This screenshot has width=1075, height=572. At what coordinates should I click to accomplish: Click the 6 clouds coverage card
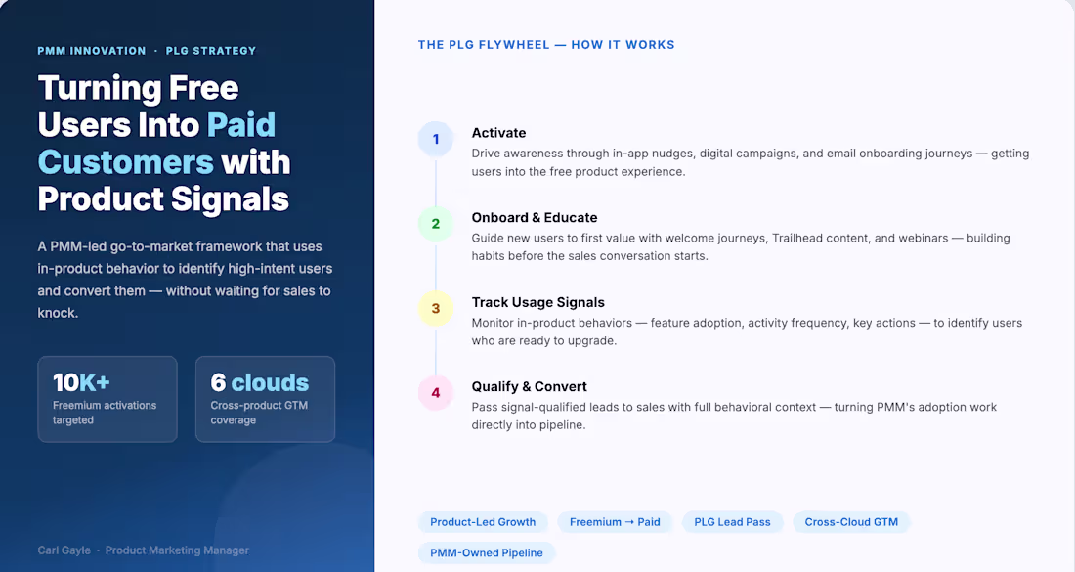point(265,399)
